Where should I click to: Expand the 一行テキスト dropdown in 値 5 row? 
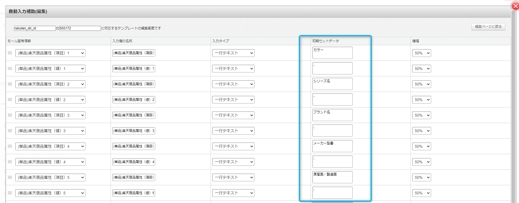pyautogui.click(x=233, y=193)
